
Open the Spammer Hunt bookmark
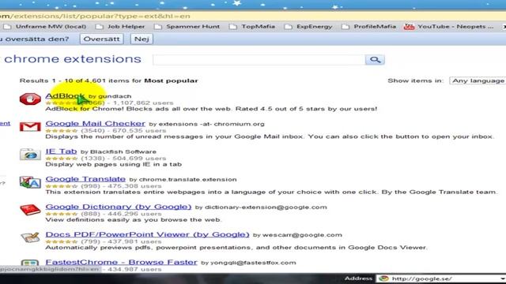click(x=187, y=27)
